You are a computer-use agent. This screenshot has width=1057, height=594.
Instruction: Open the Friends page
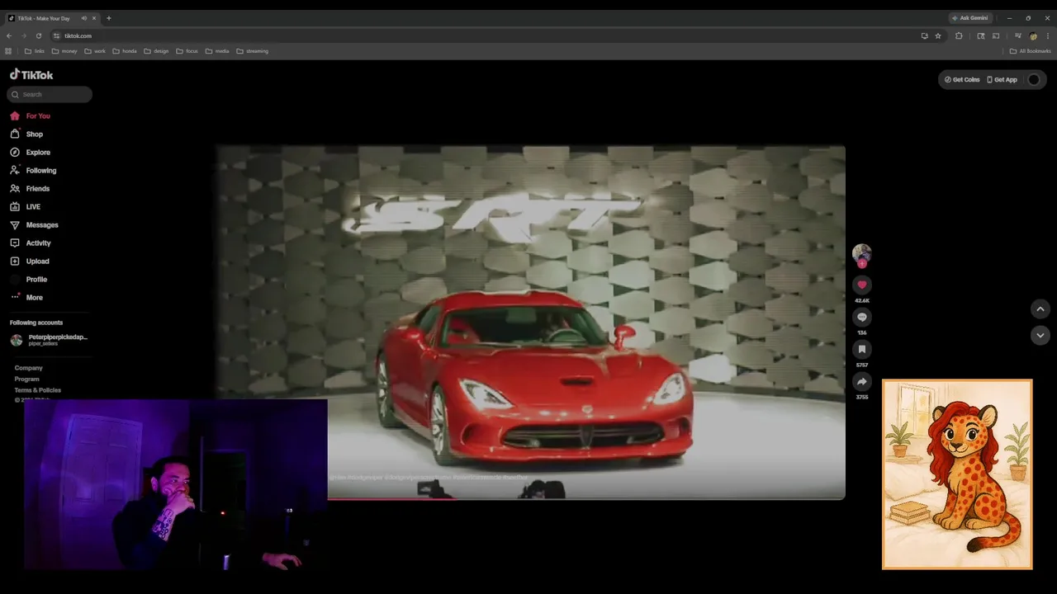(x=30, y=189)
